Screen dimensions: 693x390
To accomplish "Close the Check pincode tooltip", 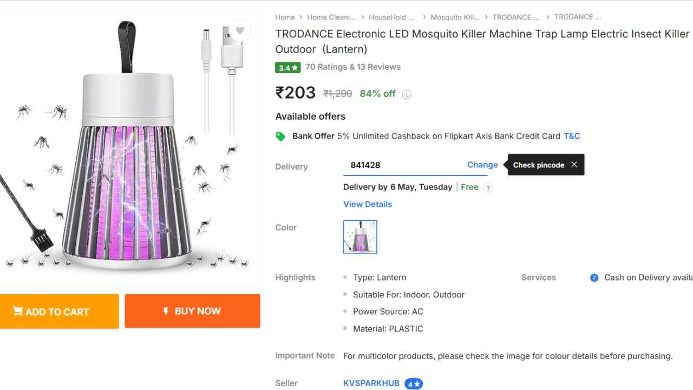I will pos(574,165).
